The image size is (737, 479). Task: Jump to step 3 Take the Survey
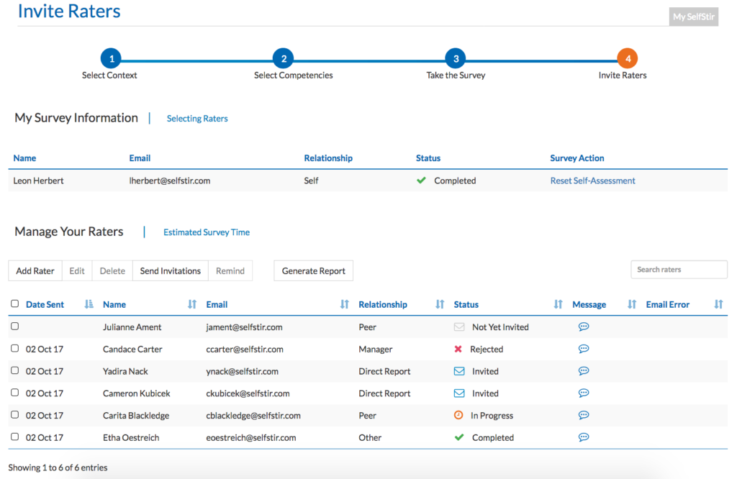click(455, 59)
